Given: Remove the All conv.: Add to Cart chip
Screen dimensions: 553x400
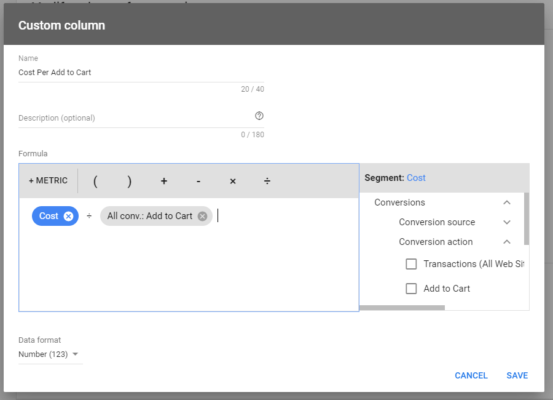Looking at the screenshot, I should tap(202, 216).
